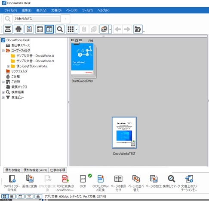
Task: Open the 表示(V) menu
Action: coord(41,10)
